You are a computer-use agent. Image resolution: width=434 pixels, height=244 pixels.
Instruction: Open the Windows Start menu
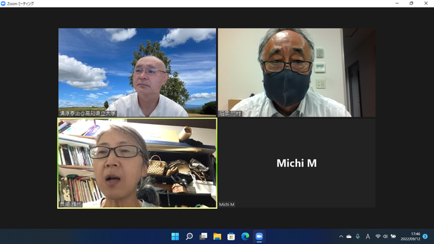[175, 237]
